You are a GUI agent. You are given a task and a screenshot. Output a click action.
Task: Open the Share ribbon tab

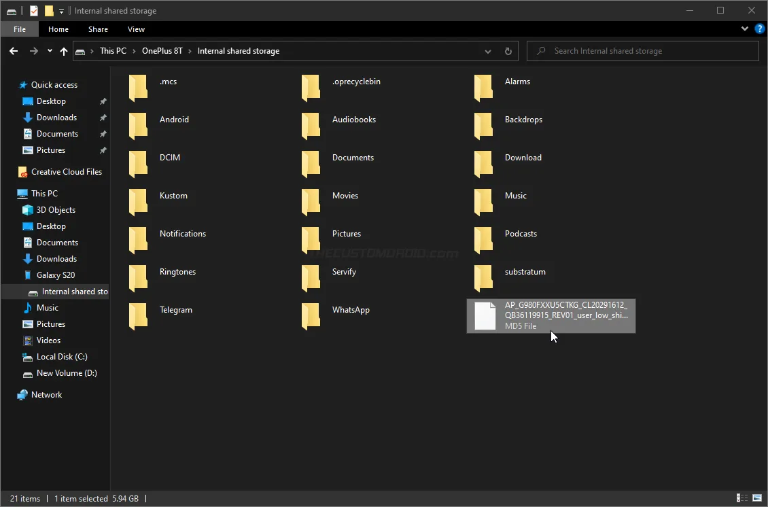point(98,29)
